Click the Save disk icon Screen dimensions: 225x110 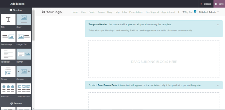[x=216, y=4]
